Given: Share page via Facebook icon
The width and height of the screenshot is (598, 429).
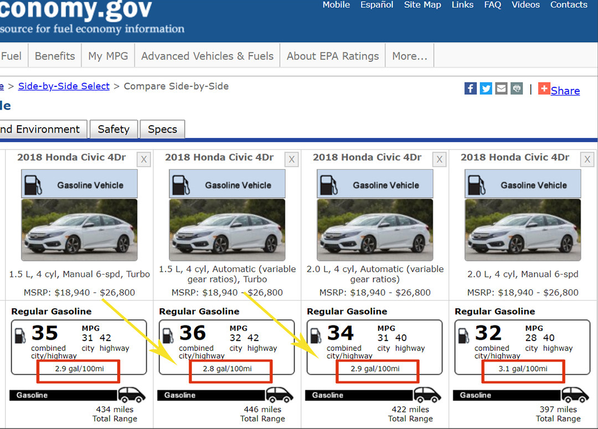Looking at the screenshot, I should pos(470,89).
